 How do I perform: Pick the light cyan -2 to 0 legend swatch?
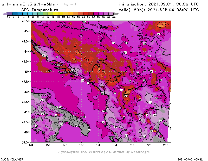(30, 14)
